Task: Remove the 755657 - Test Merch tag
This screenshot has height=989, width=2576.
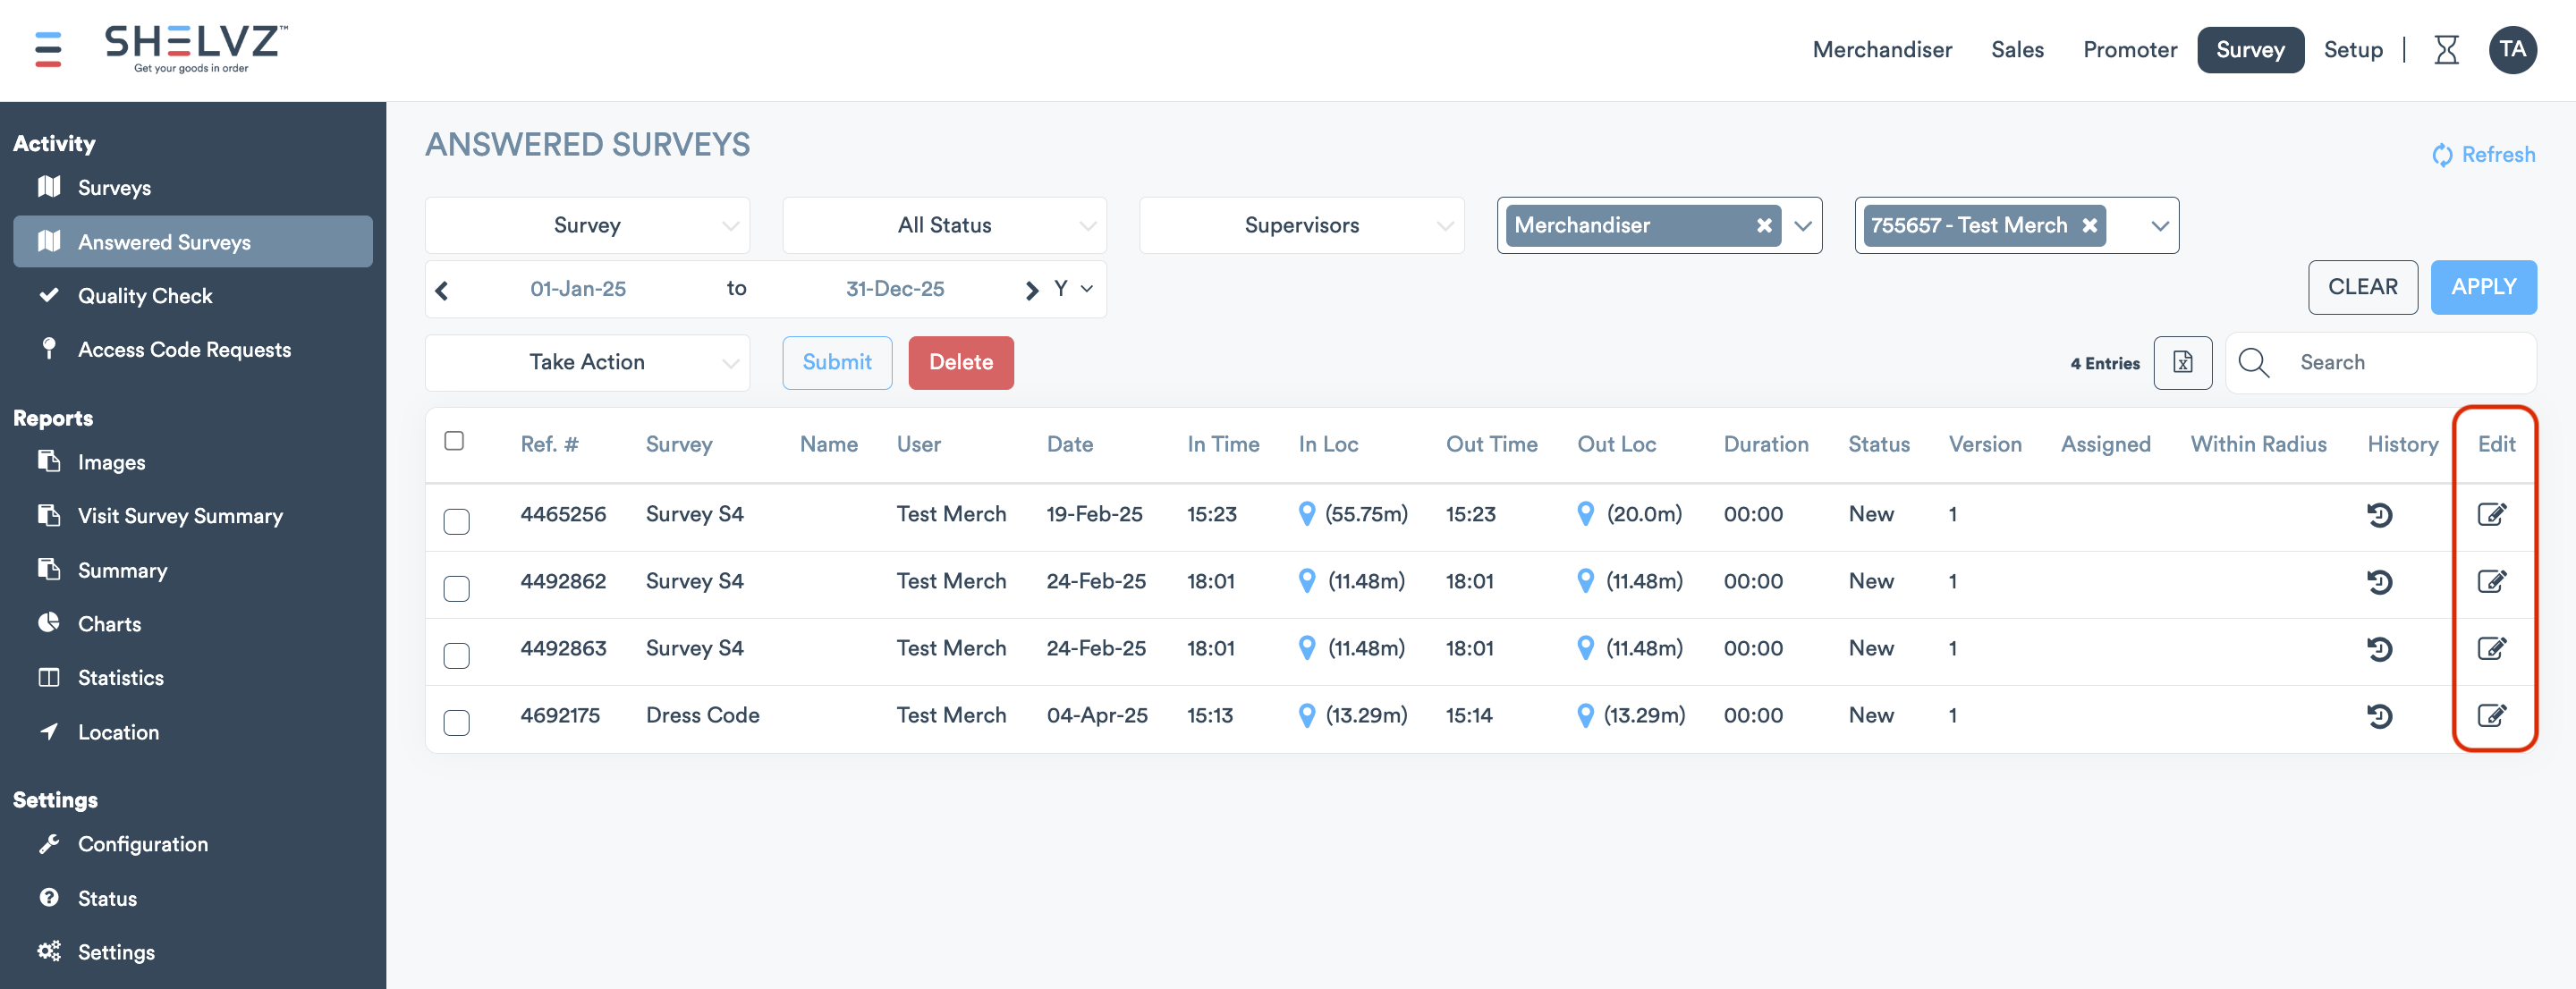Action: pos(2090,226)
